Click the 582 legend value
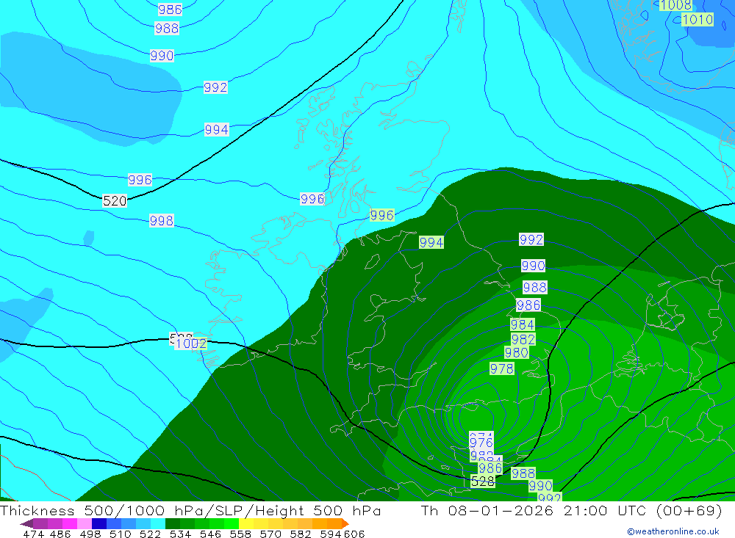 [x=301, y=534]
